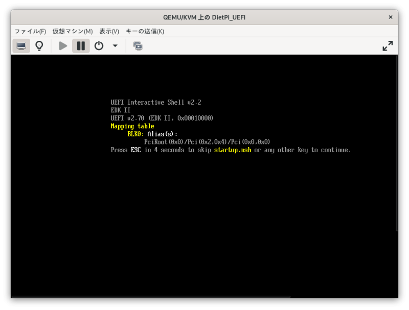
Task: Open the ファイル(F) menu
Action: [x=30, y=31]
